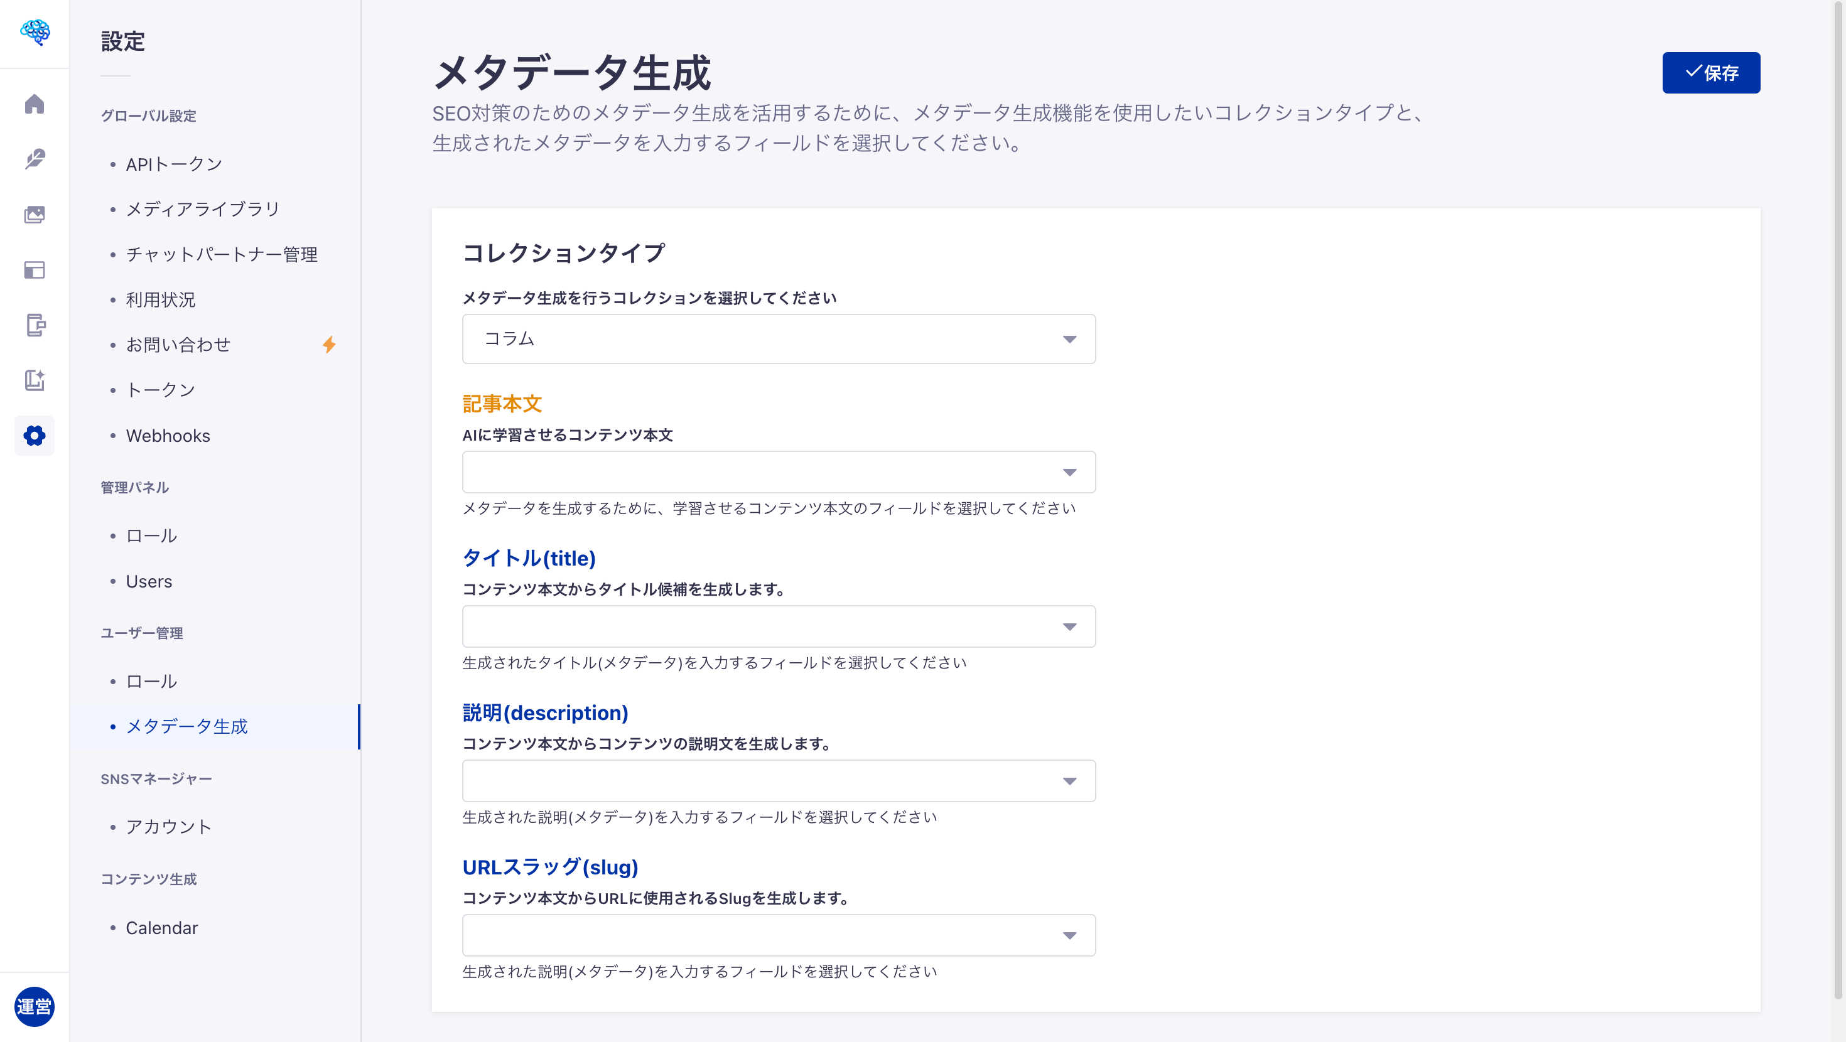Click the 運営 avatar at bottom left
The height and width of the screenshot is (1042, 1846).
coord(34,1006)
